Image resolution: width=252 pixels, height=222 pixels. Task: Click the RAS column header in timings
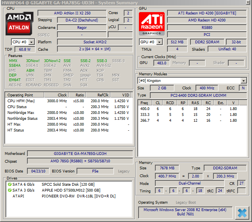195,103
